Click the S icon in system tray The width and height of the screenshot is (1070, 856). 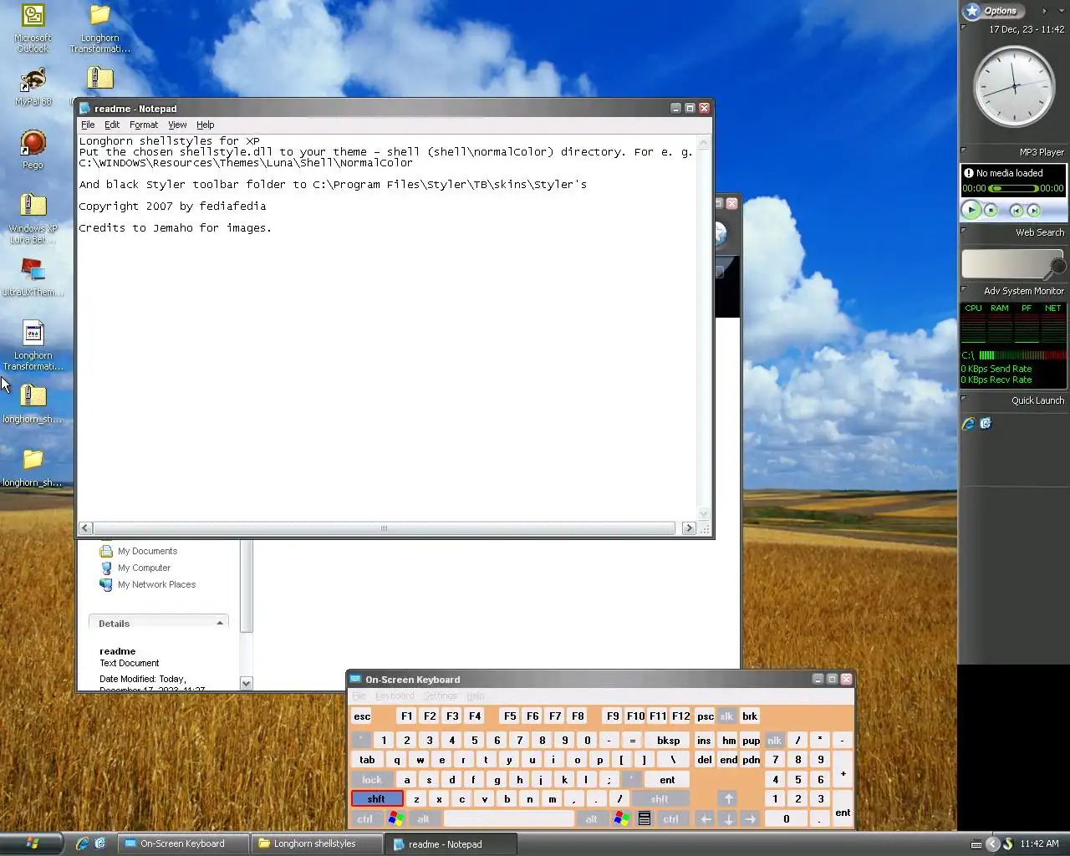[1008, 843]
